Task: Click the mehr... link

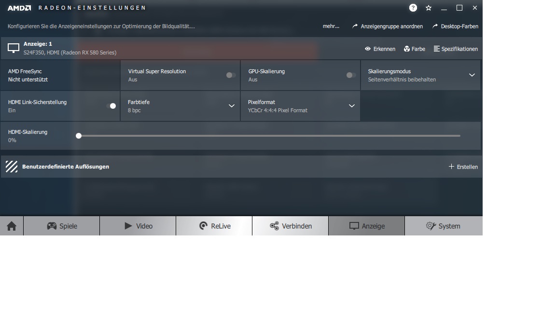Action: [331, 26]
